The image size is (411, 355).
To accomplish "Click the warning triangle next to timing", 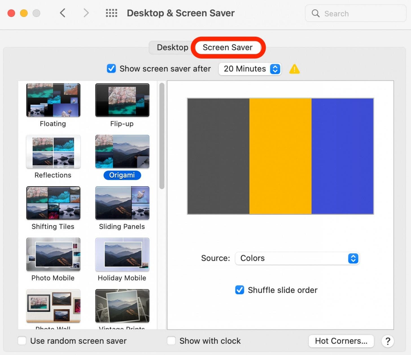I will [x=294, y=69].
